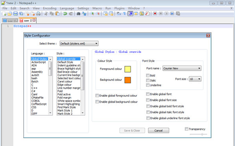Open the Plugins menu

[119, 8]
